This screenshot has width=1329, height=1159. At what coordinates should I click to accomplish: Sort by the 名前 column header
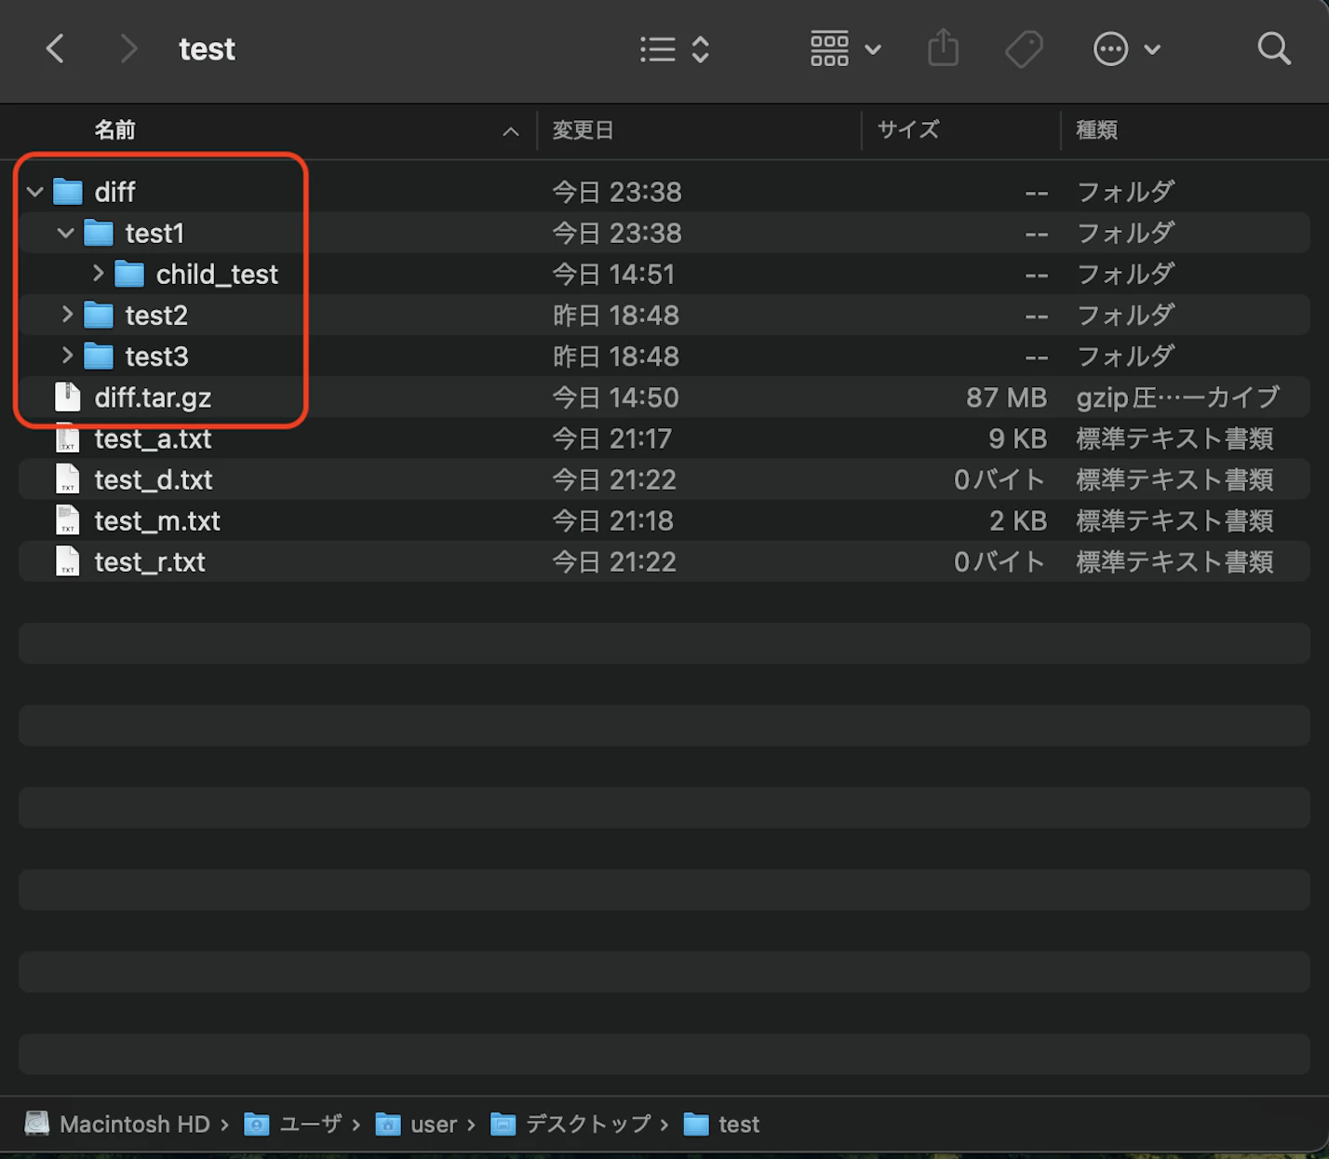tap(114, 130)
